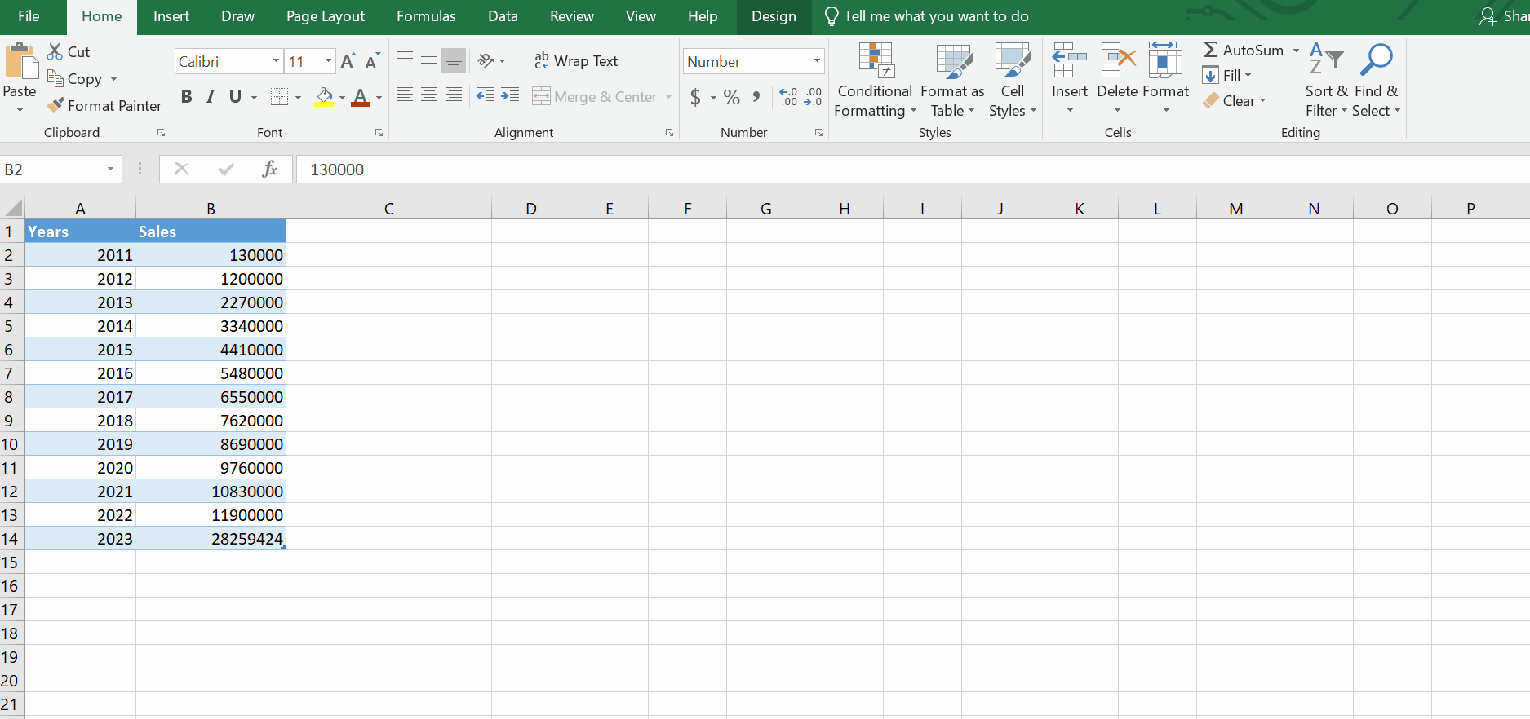Expand Font color dropdown arrow
Viewport: 1530px width, 719px height.
point(379,98)
